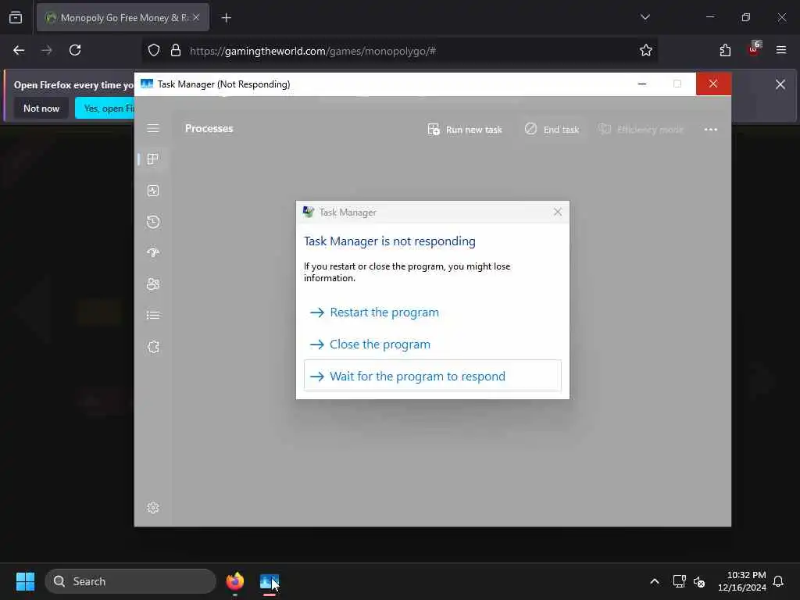Choose Close the program option
This screenshot has width=800, height=600.
coord(432,345)
